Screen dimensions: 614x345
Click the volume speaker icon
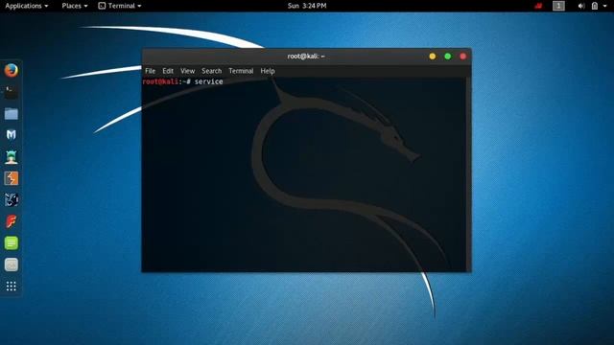tap(581, 6)
